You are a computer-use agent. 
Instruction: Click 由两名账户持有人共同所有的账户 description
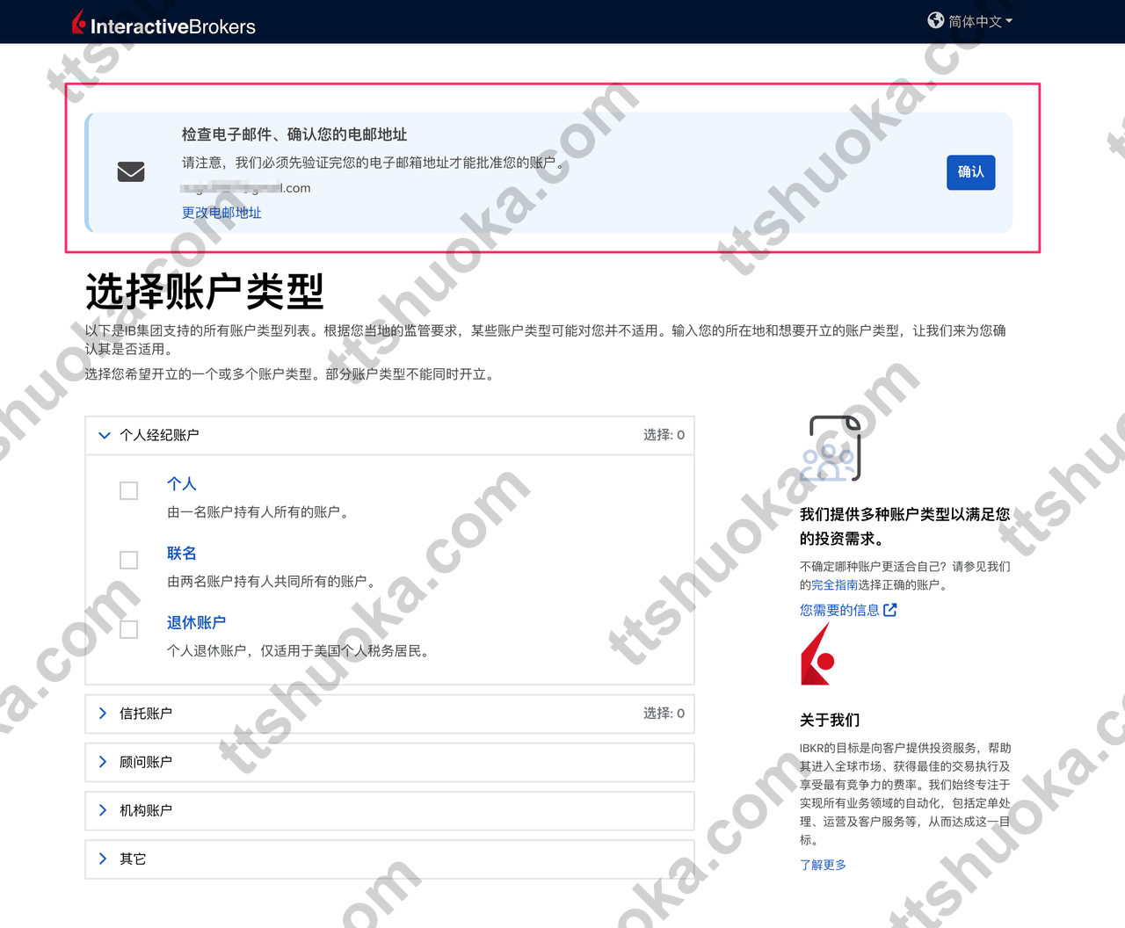[272, 582]
